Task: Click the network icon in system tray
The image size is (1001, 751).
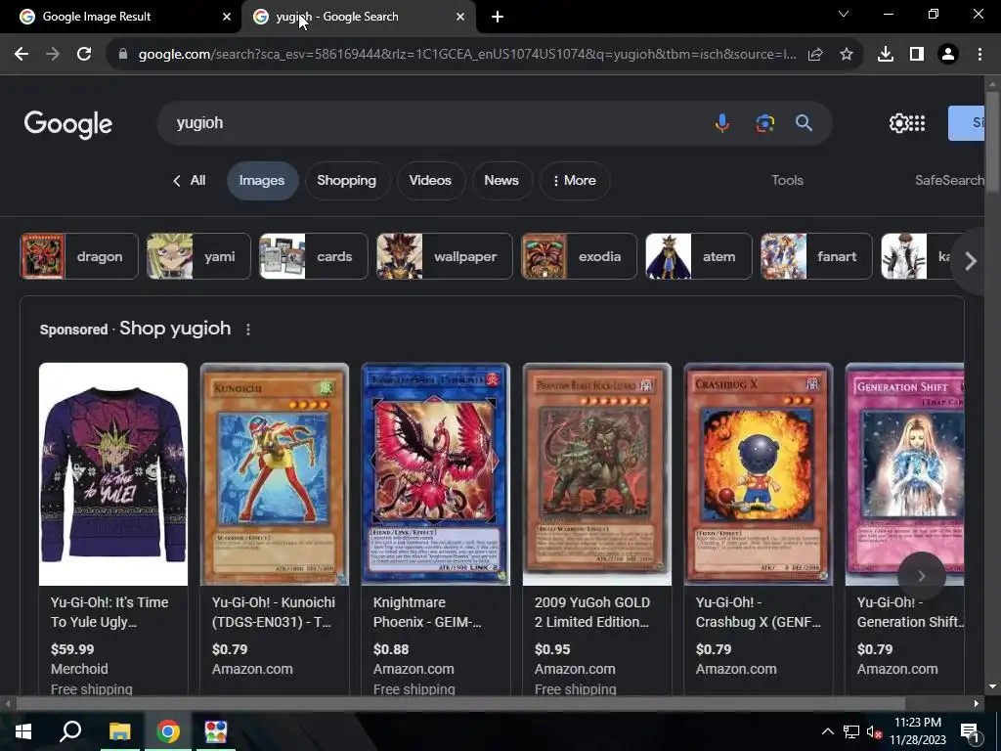Action: tap(851, 731)
